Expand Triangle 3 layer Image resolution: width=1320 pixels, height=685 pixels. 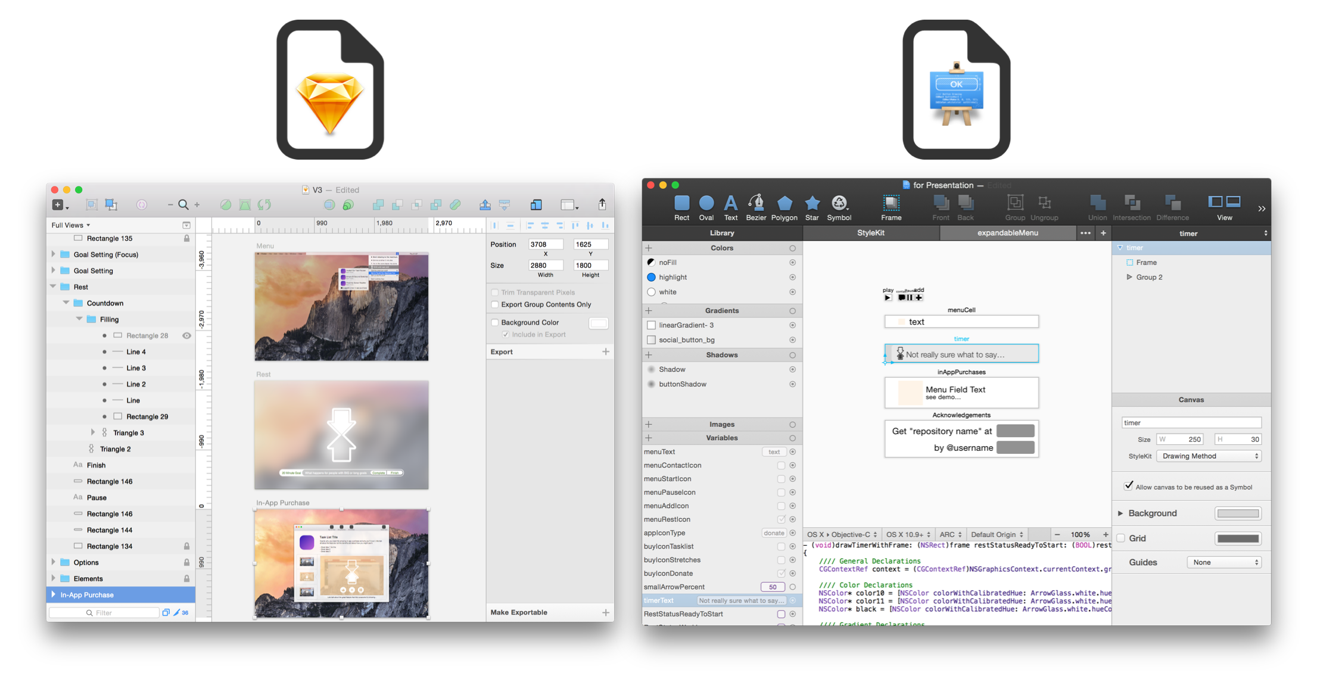coord(92,432)
